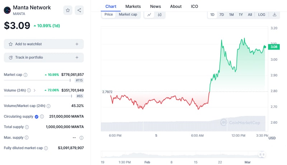Open the share icon button
This screenshot has width=287, height=165.
coord(79,10)
